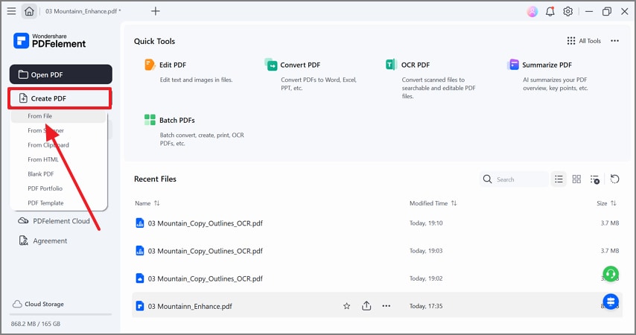Open the hamburger menu icon
Image resolution: width=636 pixels, height=335 pixels.
11,11
